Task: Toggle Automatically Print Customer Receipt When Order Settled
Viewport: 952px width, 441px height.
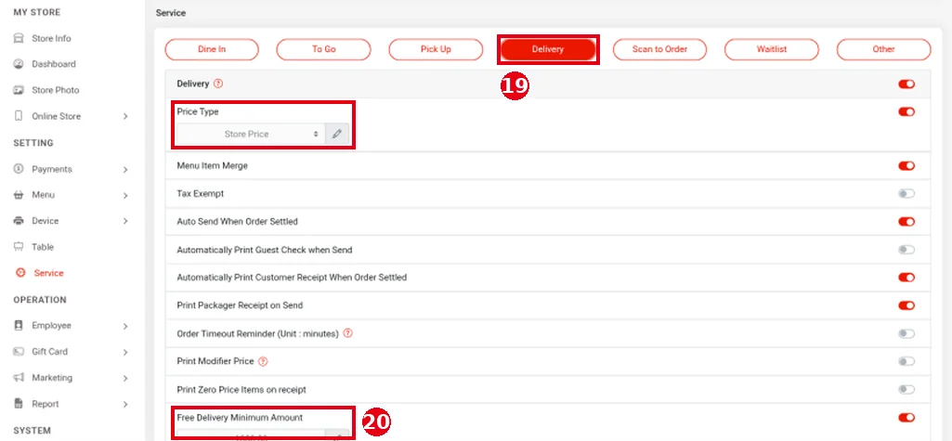Action: coord(906,278)
